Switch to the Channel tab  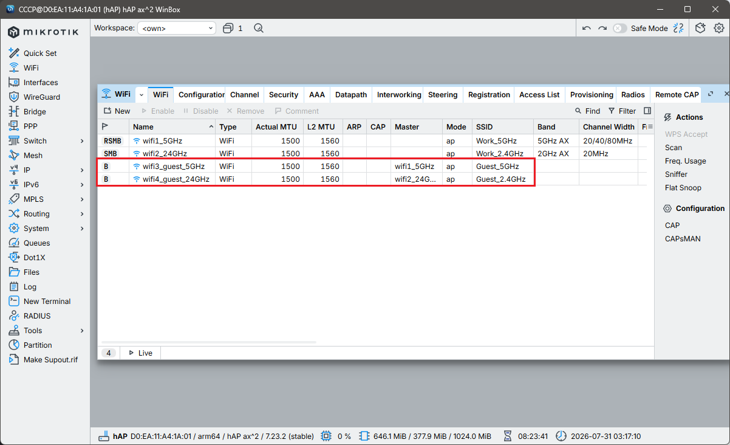click(x=245, y=94)
